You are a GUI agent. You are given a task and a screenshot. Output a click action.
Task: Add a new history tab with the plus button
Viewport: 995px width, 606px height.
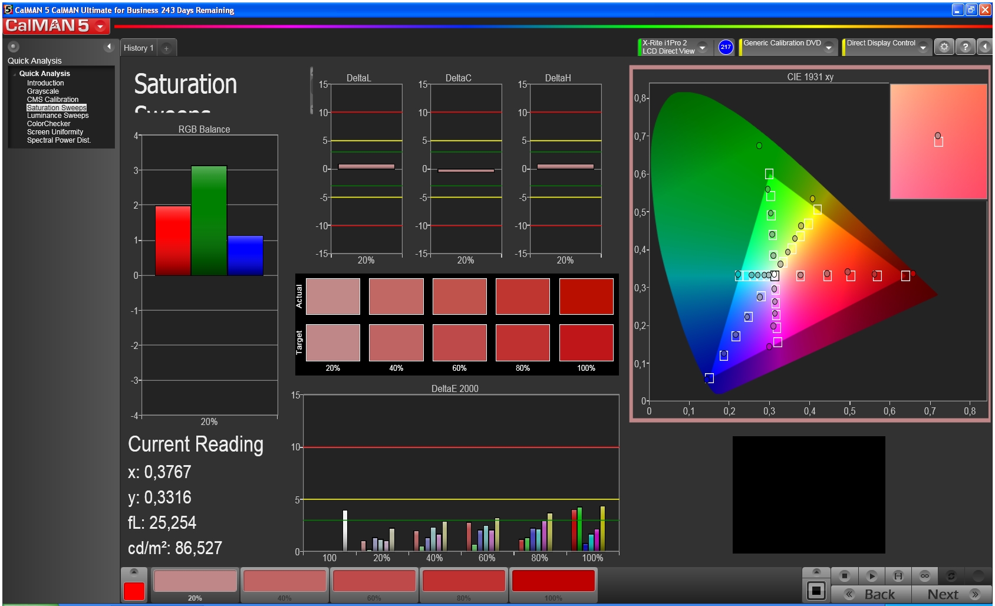point(167,48)
